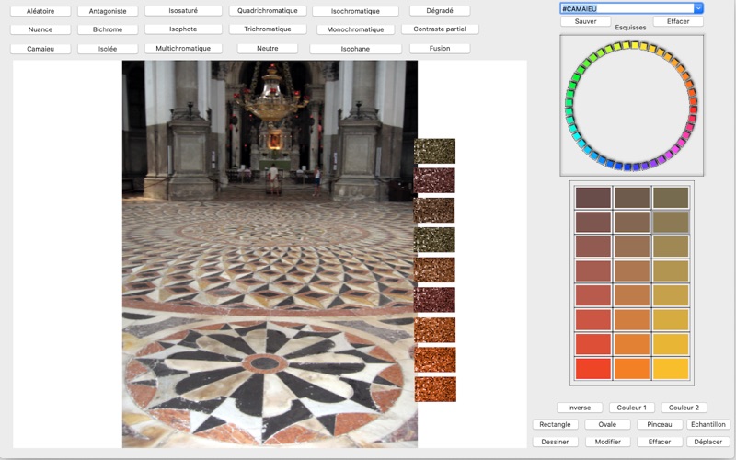Viewport: 736px width, 460px height.
Task: Pick the green square on the color wheel's left side
Action: pos(569,102)
